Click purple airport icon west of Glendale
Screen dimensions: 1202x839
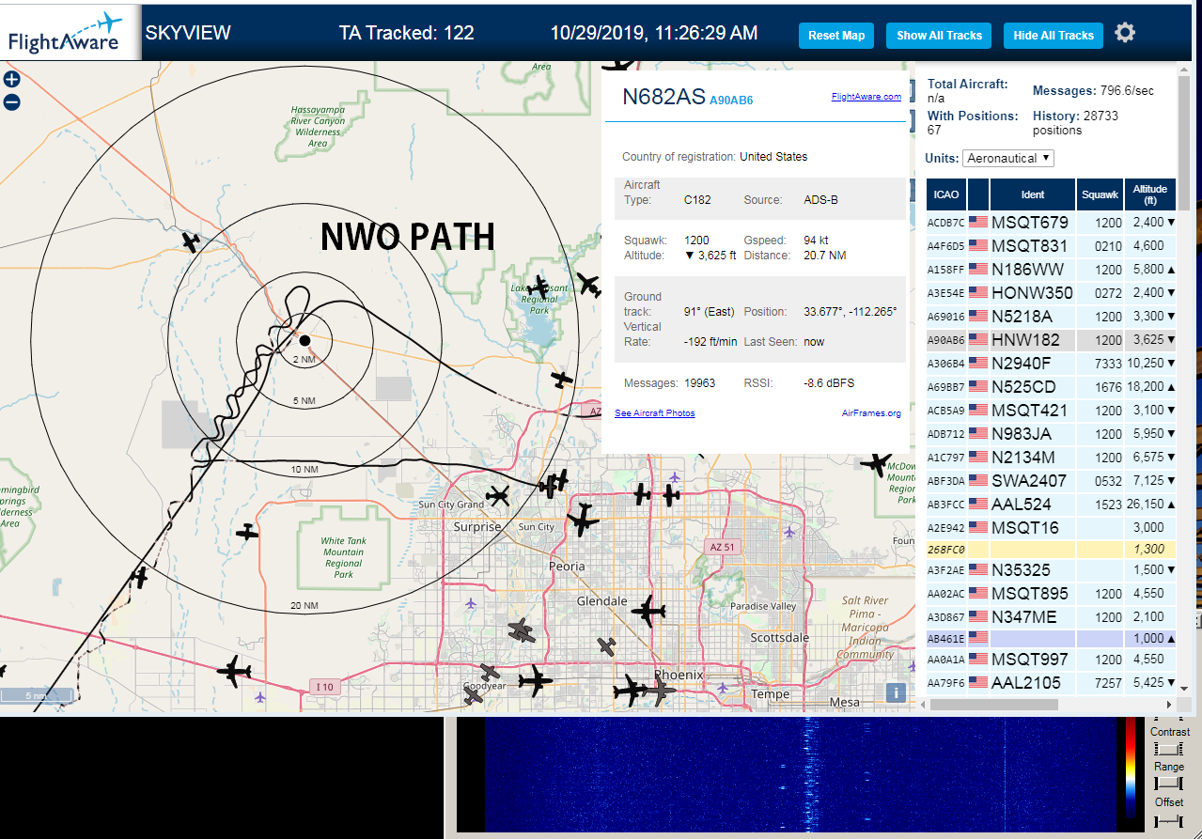[470, 602]
